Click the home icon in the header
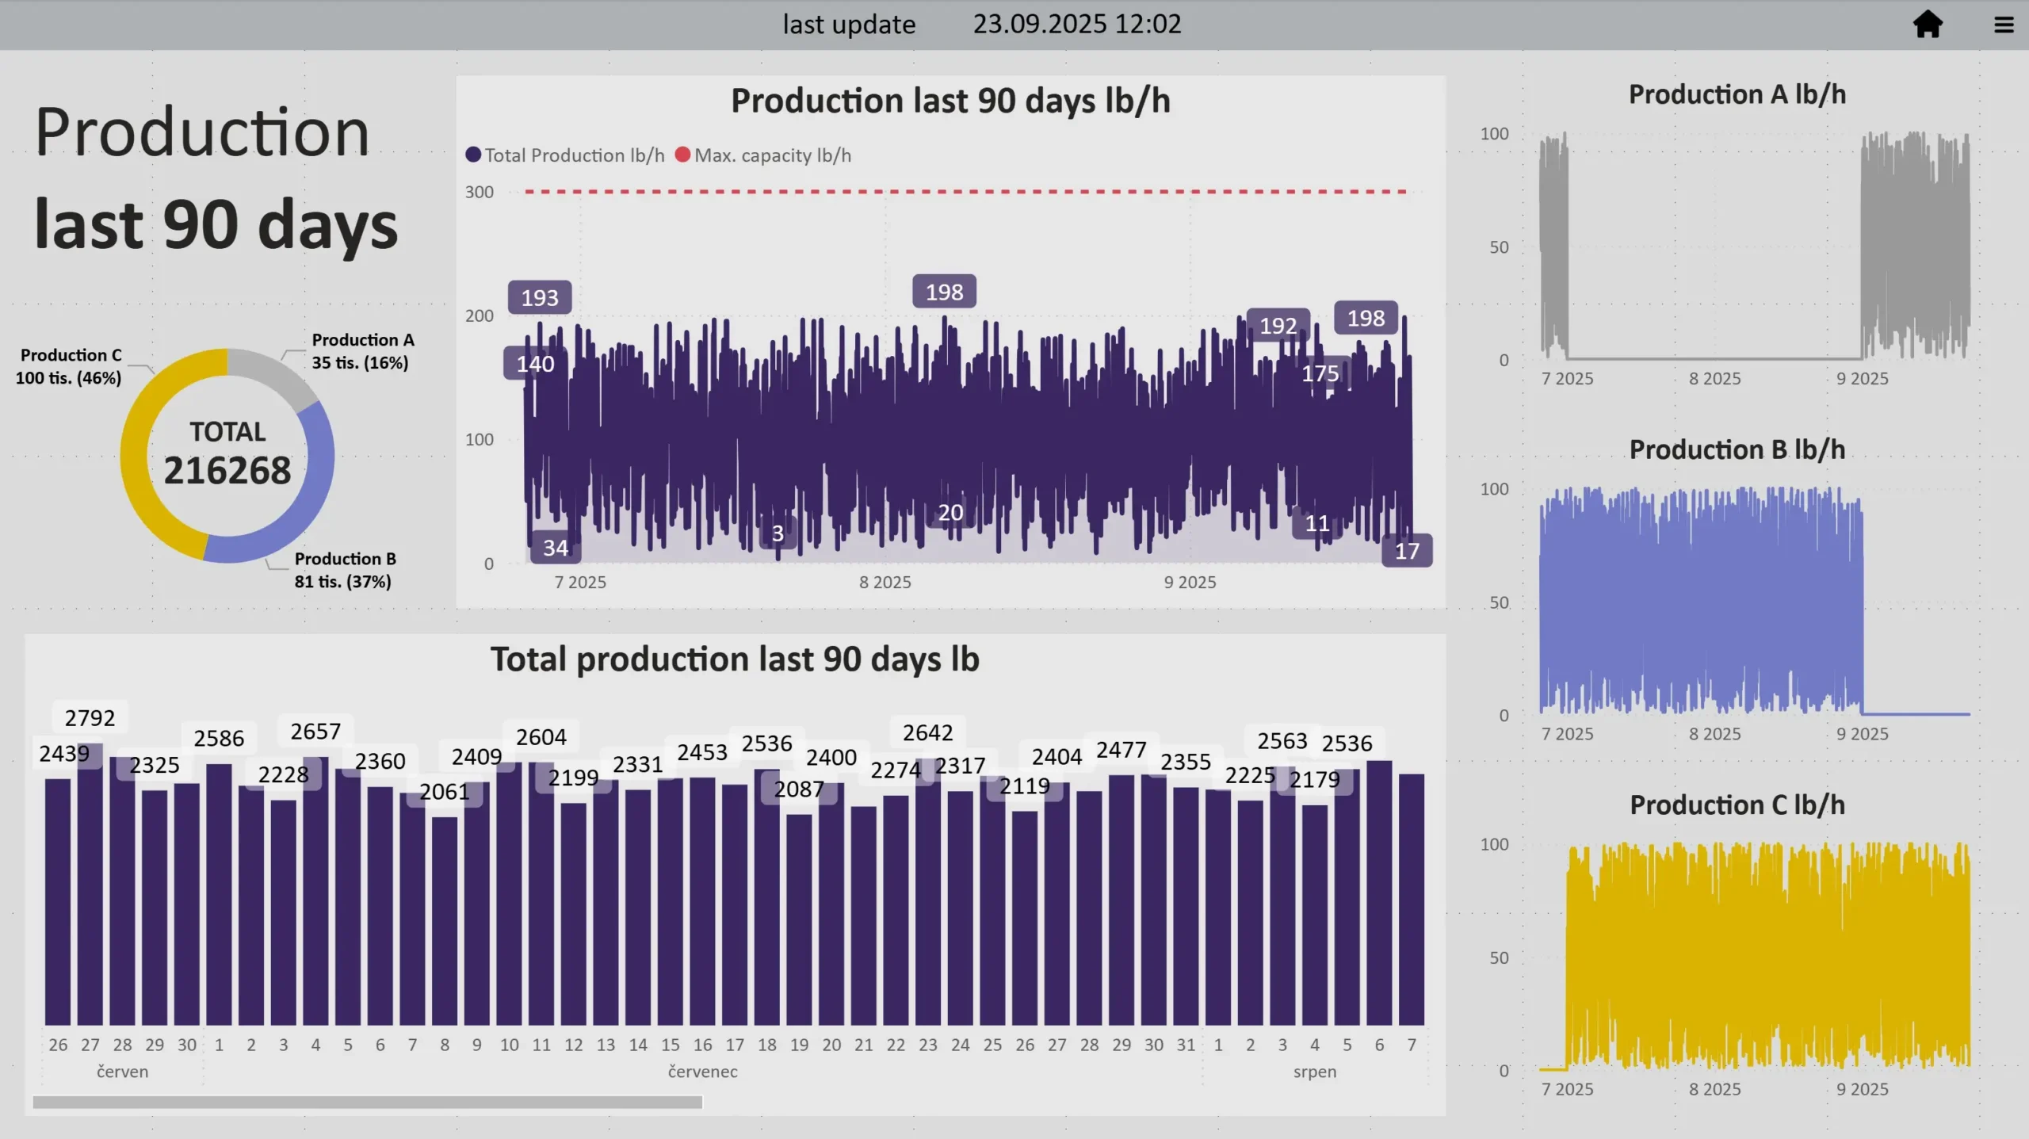 [1927, 24]
